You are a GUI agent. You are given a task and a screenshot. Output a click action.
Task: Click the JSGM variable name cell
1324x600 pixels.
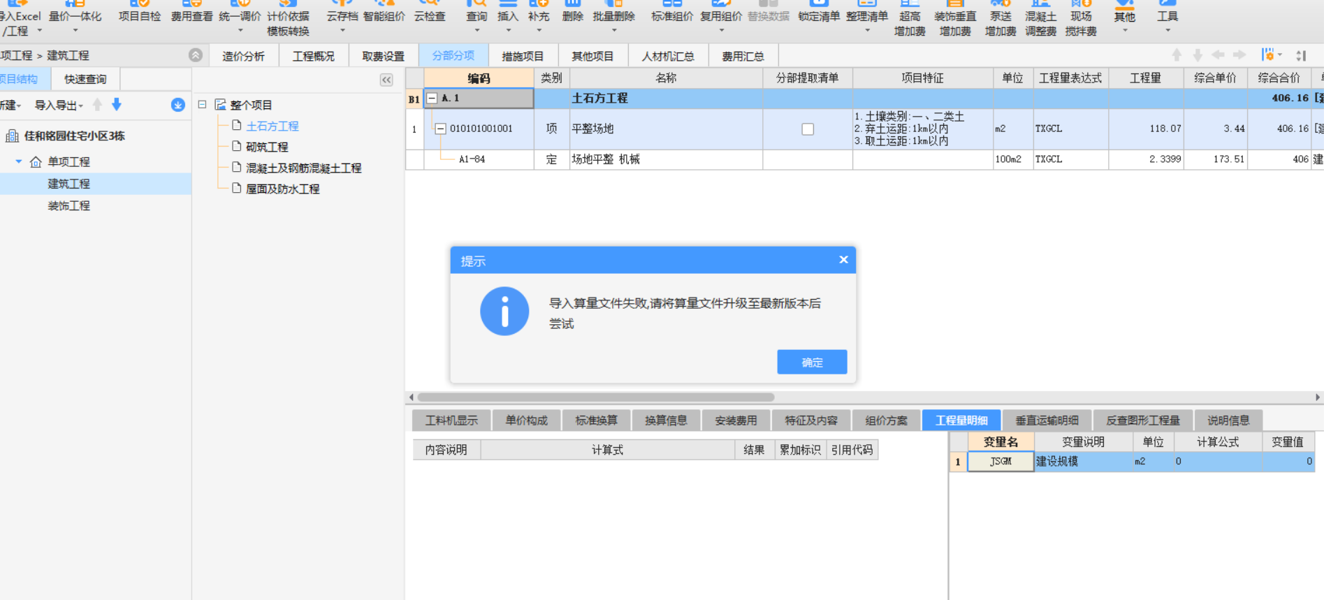(x=1001, y=461)
